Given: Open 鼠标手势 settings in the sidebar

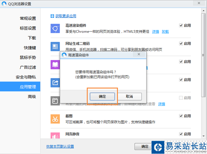Looking at the screenshot, I should [x=28, y=58].
